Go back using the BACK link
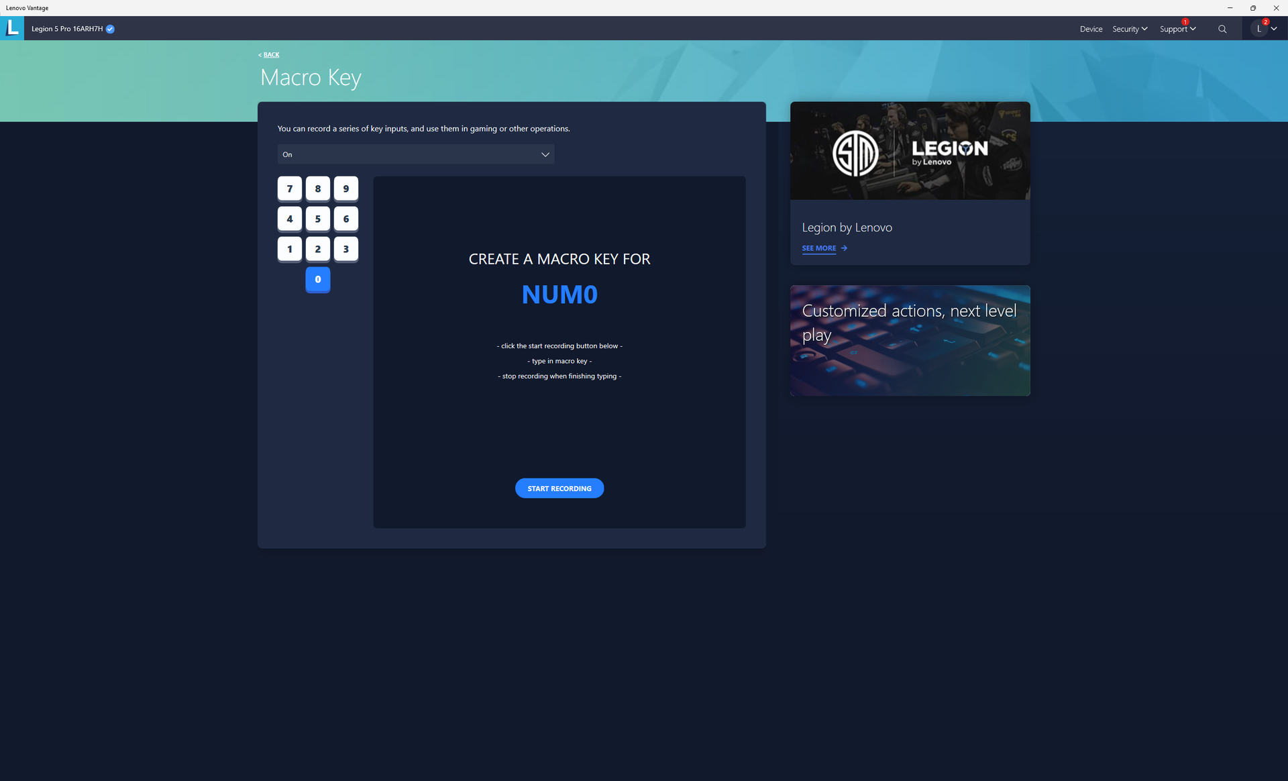 (x=270, y=55)
